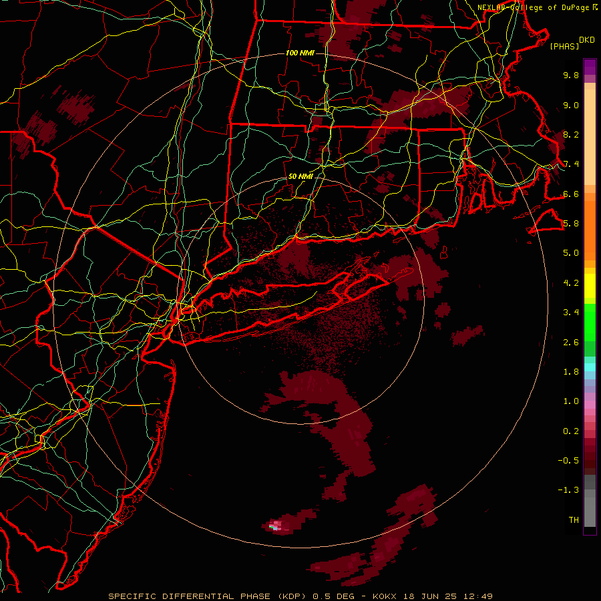Select the 6.6 value on the scale
Viewport: 601px width, 601px height.
pyautogui.click(x=571, y=194)
